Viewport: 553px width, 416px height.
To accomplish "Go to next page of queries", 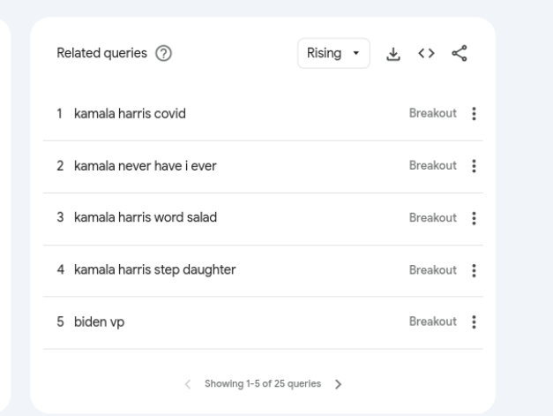I will 338,384.
